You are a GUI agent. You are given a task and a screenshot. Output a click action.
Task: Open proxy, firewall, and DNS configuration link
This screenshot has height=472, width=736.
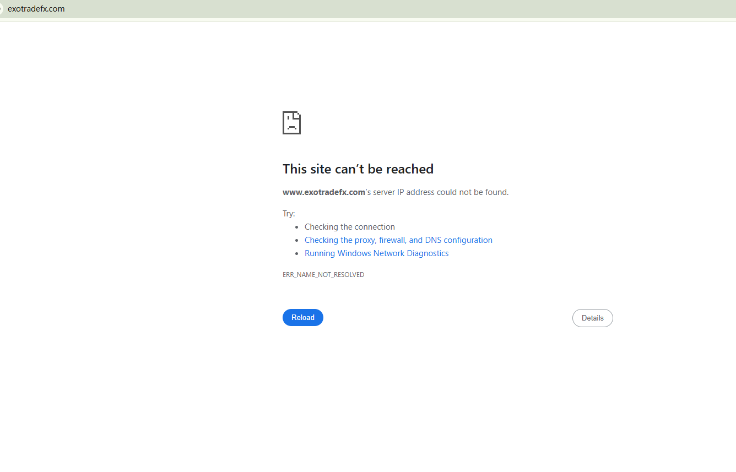[x=398, y=240]
